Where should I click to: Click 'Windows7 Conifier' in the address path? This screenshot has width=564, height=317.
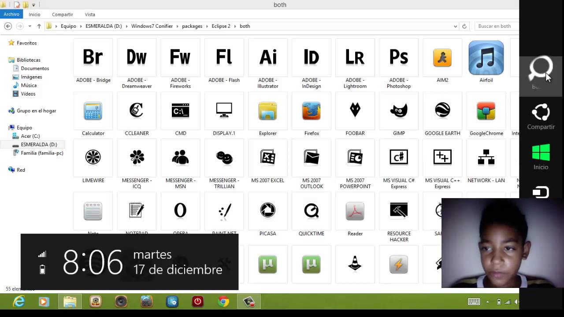tap(152, 26)
